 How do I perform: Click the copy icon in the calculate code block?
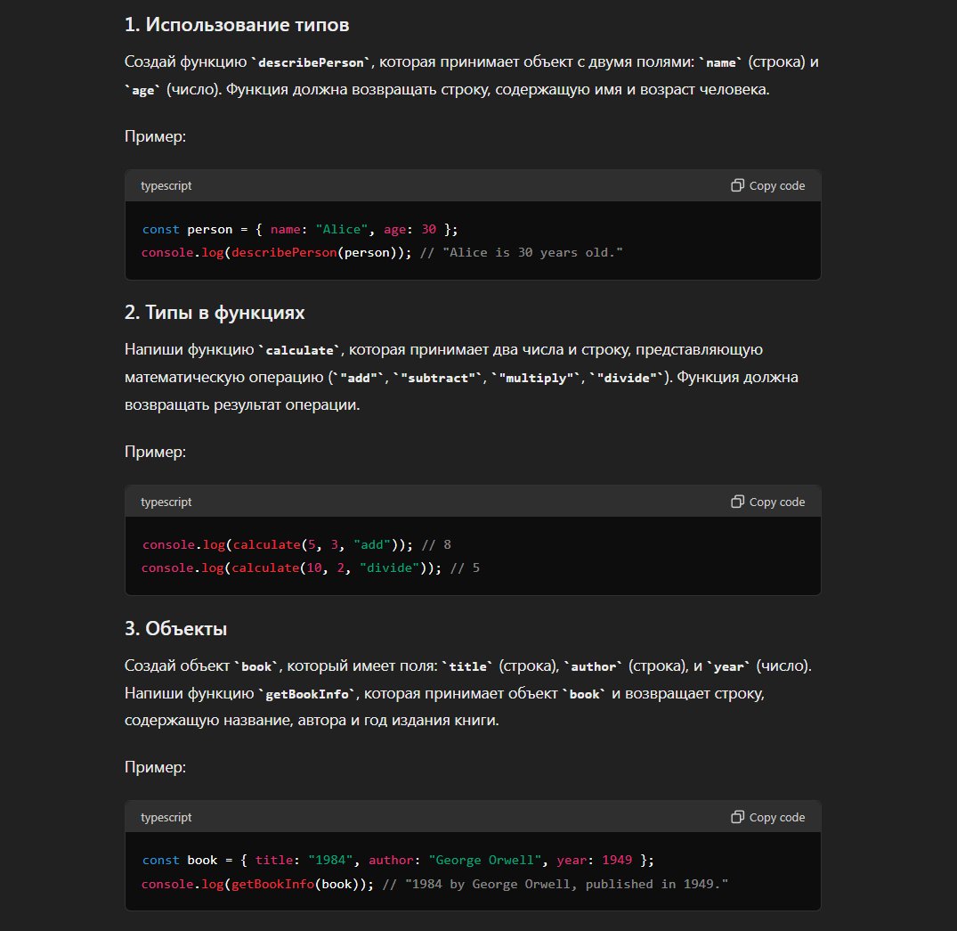(x=737, y=502)
